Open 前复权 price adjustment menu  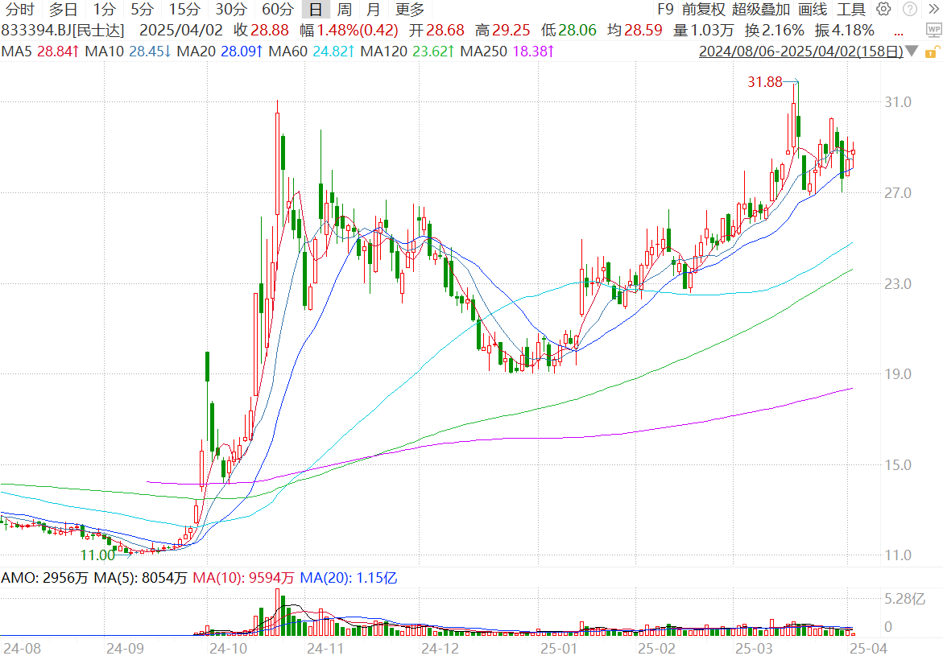704,9
